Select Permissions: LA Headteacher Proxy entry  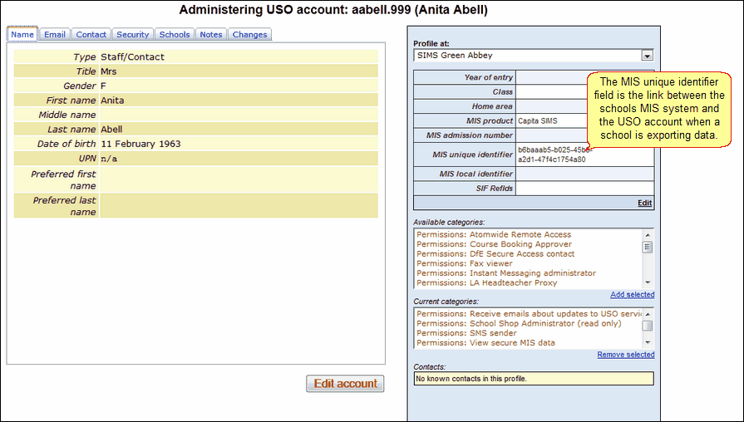(x=487, y=282)
